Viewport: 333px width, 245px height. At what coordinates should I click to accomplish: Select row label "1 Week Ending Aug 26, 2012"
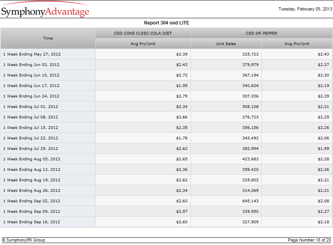click(32, 191)
